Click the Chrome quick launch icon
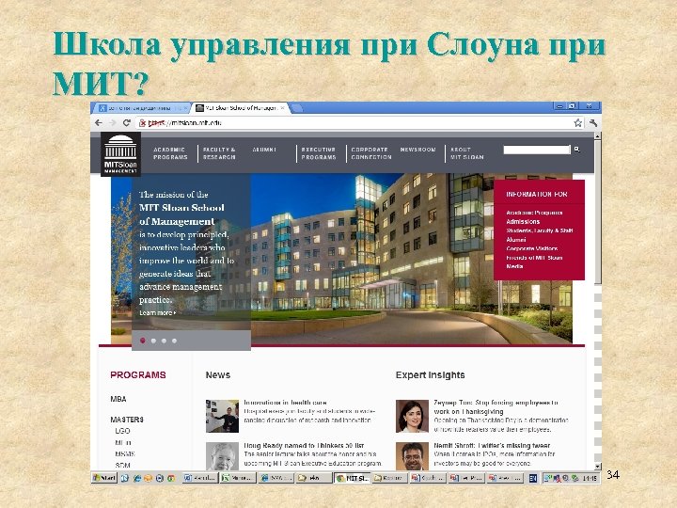The height and width of the screenshot is (508, 677). coord(171,478)
